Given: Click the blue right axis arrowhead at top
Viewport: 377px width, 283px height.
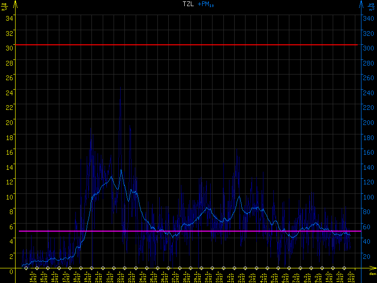Looking at the screenshot, I should pyautogui.click(x=361, y=4).
